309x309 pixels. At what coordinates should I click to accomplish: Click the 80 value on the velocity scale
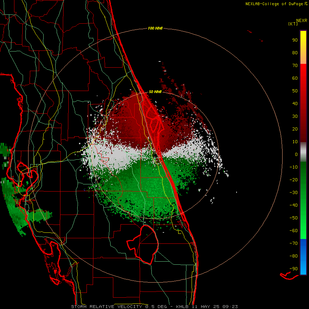[295, 53]
